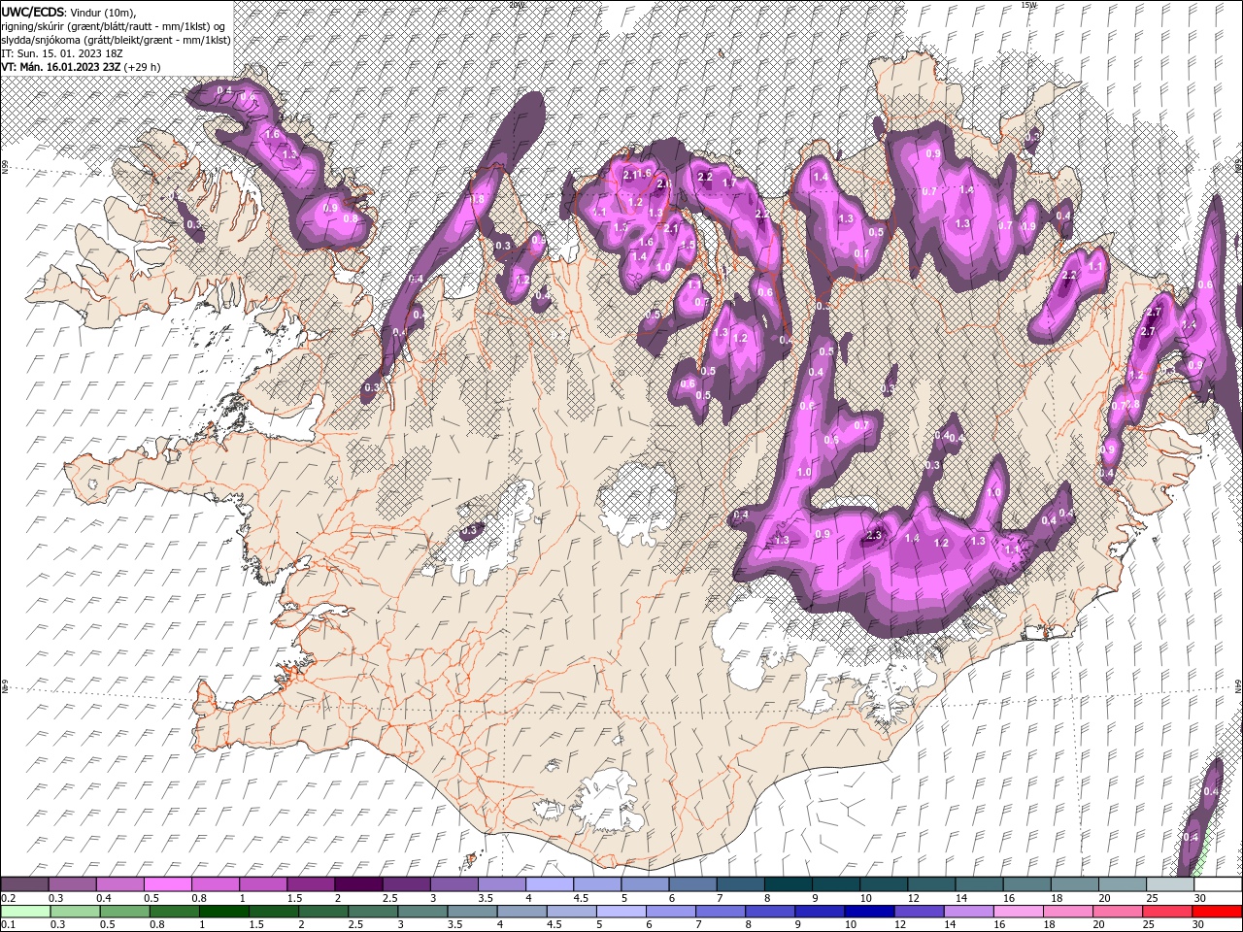1243x932 pixels.
Task: Click the bottom-row swatch between 4 and 4.5
Action: [522, 912]
